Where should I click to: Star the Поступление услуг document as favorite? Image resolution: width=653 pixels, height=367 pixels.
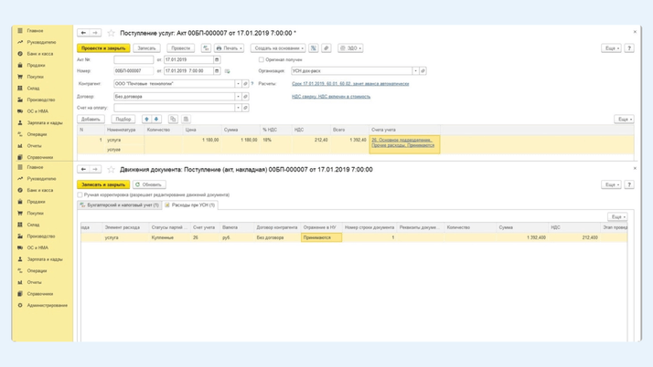(x=112, y=33)
